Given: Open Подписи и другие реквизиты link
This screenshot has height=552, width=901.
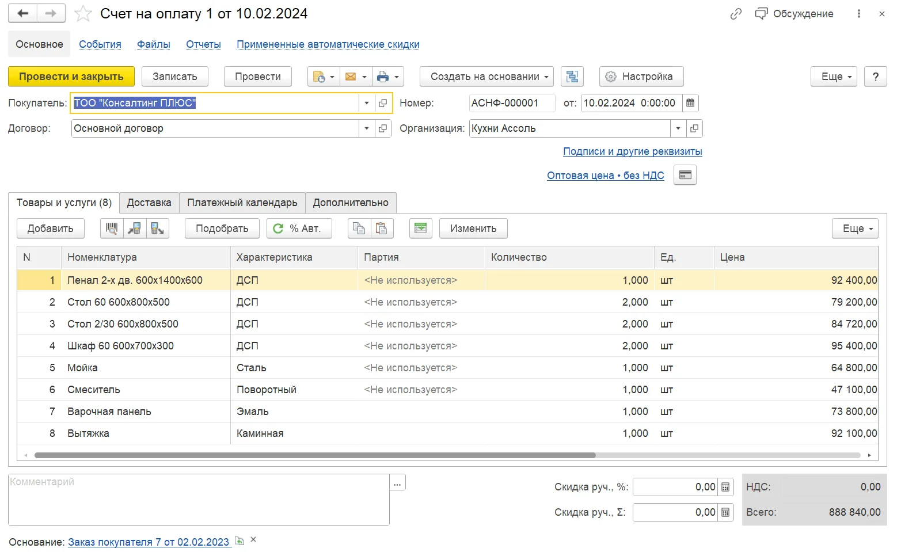Looking at the screenshot, I should coord(633,151).
